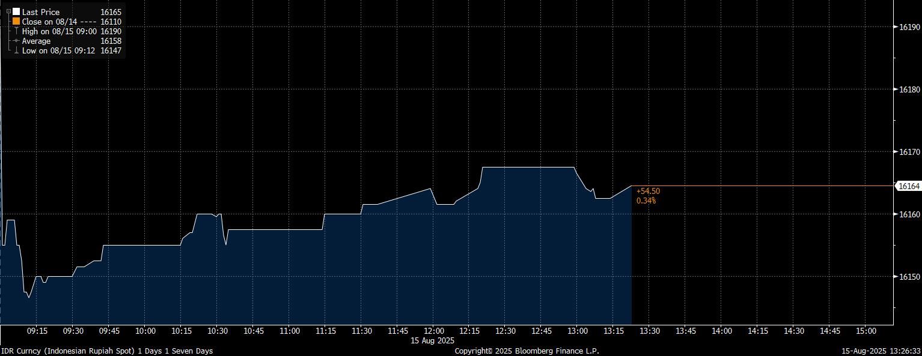Click the 15:00 time axis label
The height and width of the screenshot is (356, 922).
tap(866, 331)
